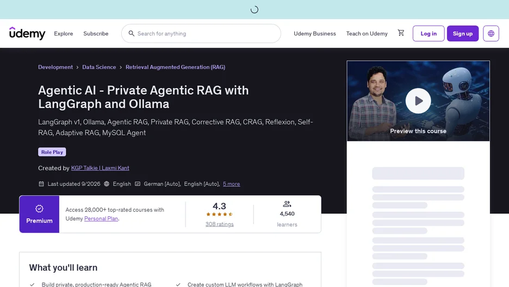The image size is (509, 287).
Task: Click the Last updated 9/2026 text
Action: pyautogui.click(x=74, y=184)
